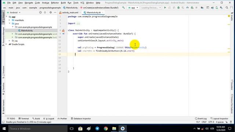Open Google Chrome from the taskbar
The image size is (235, 132).
coord(106,129)
